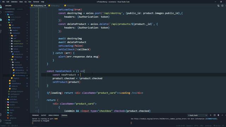Click the Go Live status bar button
This screenshot has width=226, height=127.
pyautogui.click(x=217, y=126)
